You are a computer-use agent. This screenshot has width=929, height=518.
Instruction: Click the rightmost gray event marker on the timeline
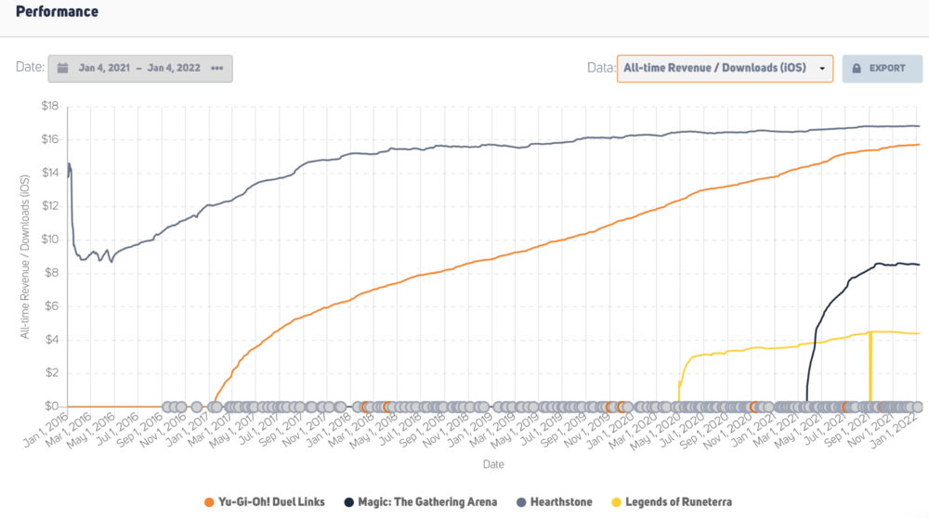click(916, 407)
